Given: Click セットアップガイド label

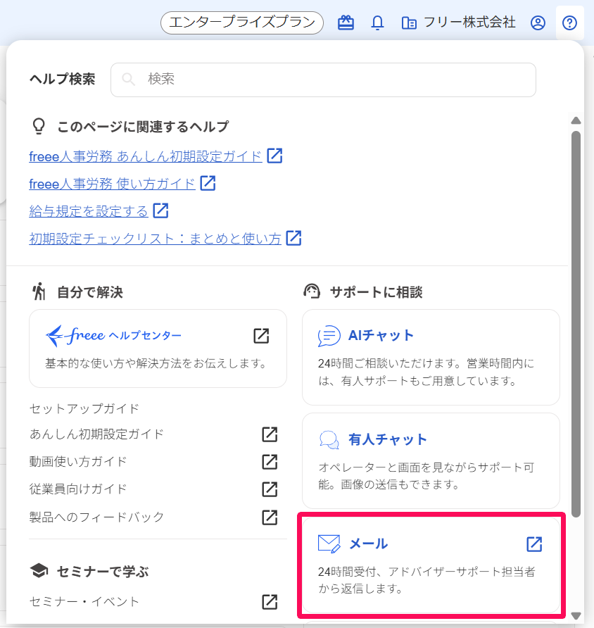Looking at the screenshot, I should [x=84, y=408].
